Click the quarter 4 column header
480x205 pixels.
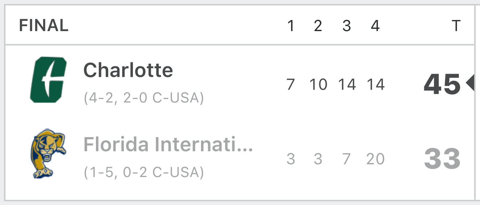[x=375, y=26]
